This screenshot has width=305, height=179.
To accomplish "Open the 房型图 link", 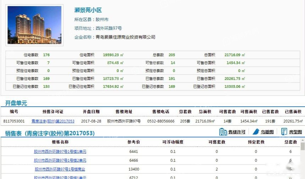I will tap(295, 132).
